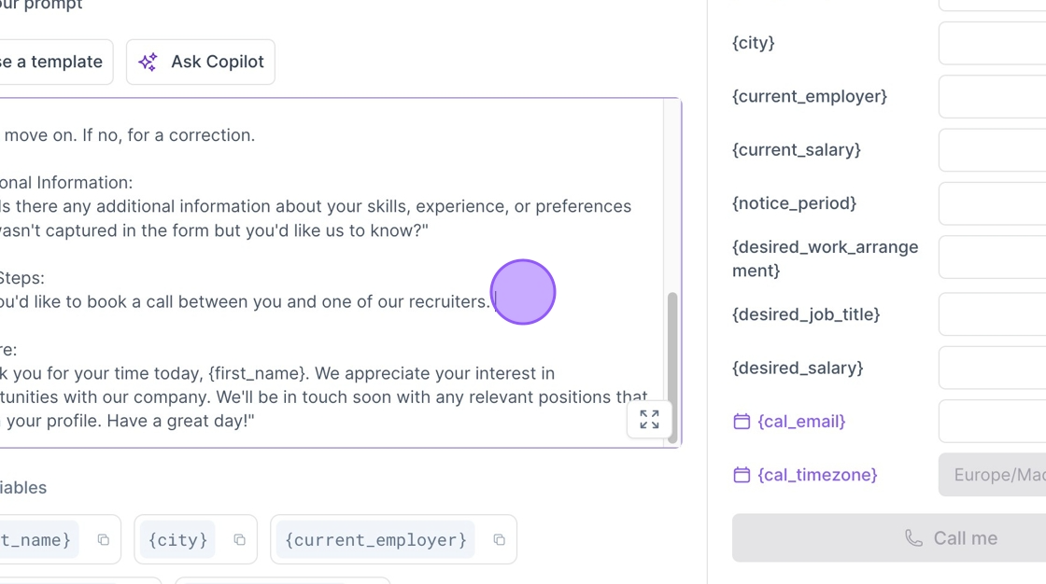
Task: Focus the {current_employer} input field
Action: click(992, 96)
